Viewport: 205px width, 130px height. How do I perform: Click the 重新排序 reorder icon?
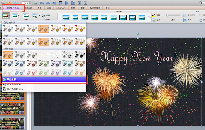185,15
